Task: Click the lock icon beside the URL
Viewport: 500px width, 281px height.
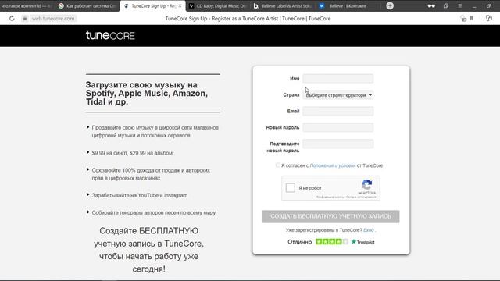Action: [25, 19]
